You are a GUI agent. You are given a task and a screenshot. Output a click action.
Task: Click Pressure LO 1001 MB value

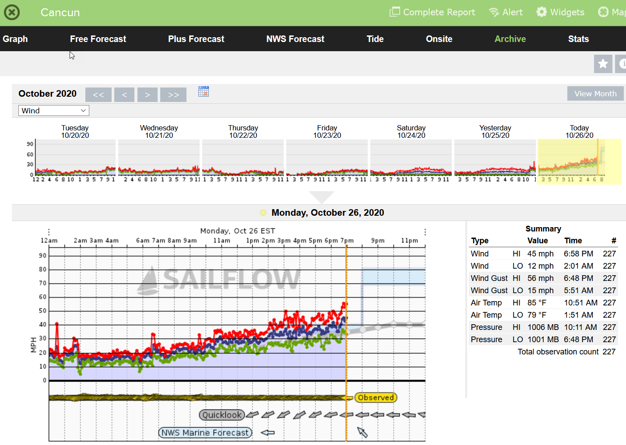(543, 340)
